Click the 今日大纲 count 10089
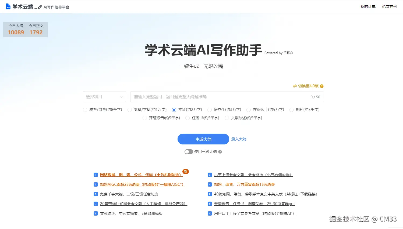Viewport: 403px width, 229px height. 16,32
